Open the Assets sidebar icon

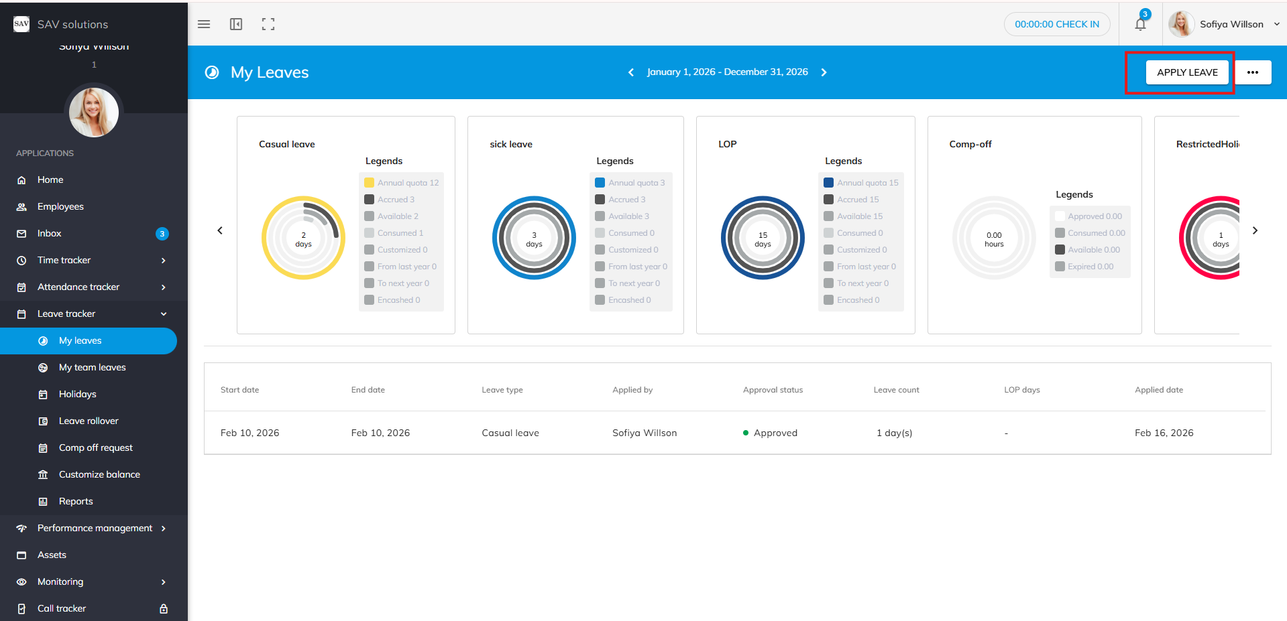(x=21, y=555)
